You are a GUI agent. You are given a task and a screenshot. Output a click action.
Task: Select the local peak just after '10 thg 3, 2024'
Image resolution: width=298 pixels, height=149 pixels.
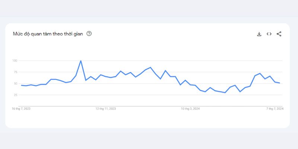tap(210, 88)
